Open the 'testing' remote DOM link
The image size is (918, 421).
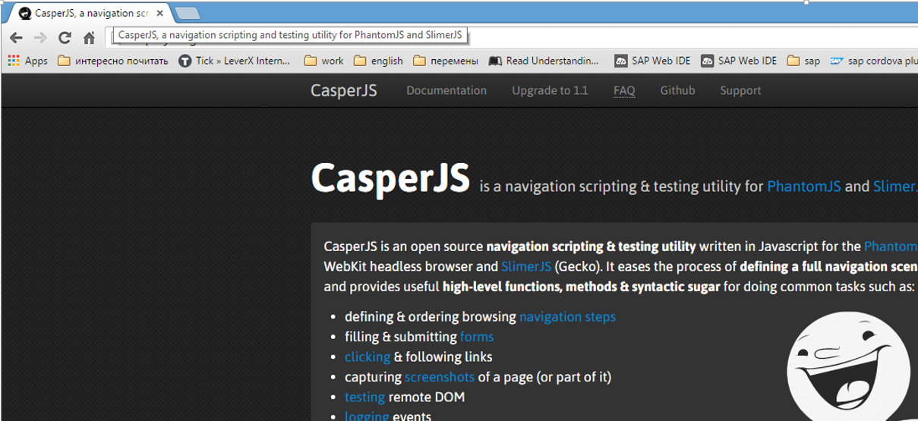point(364,397)
